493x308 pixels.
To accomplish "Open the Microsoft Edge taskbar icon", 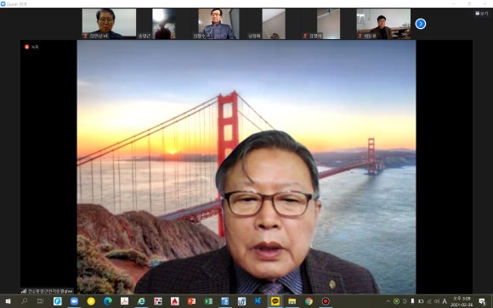I will coord(108,301).
